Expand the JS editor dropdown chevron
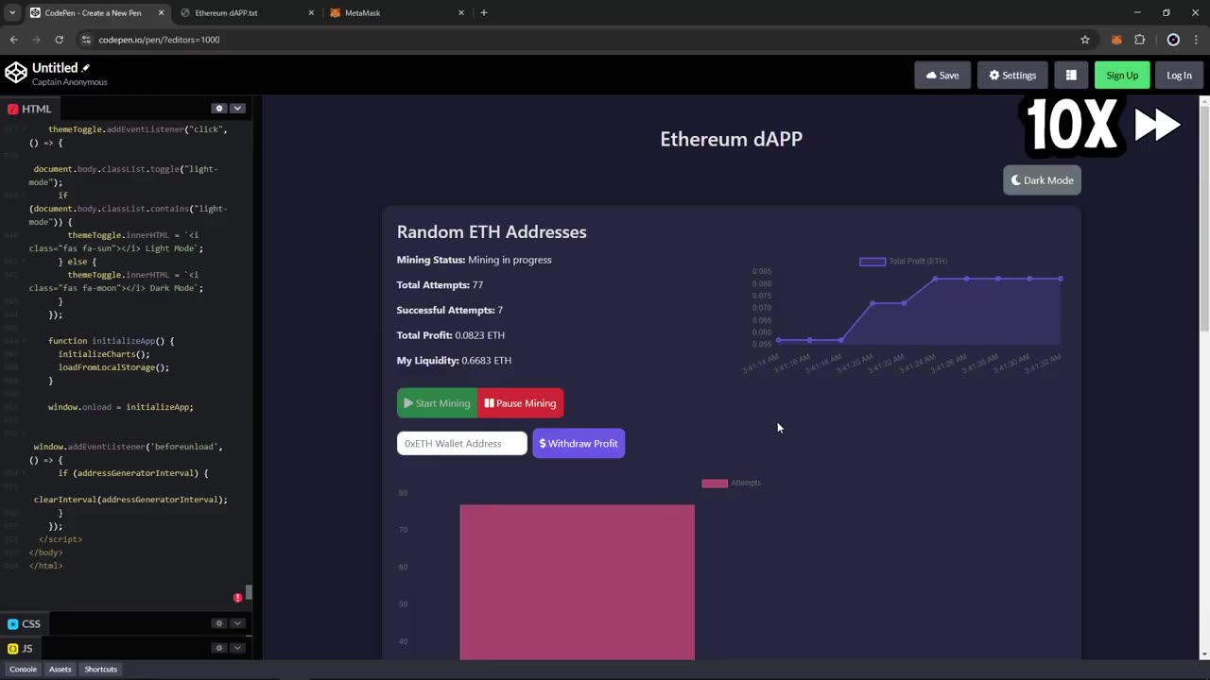Screen dimensions: 1210x680 [237, 648]
